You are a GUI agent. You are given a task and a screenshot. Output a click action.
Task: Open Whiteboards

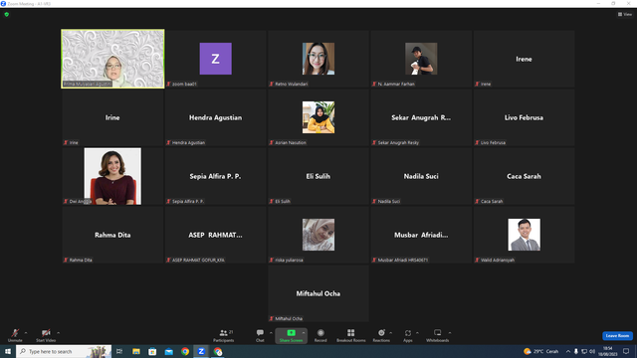click(x=438, y=335)
